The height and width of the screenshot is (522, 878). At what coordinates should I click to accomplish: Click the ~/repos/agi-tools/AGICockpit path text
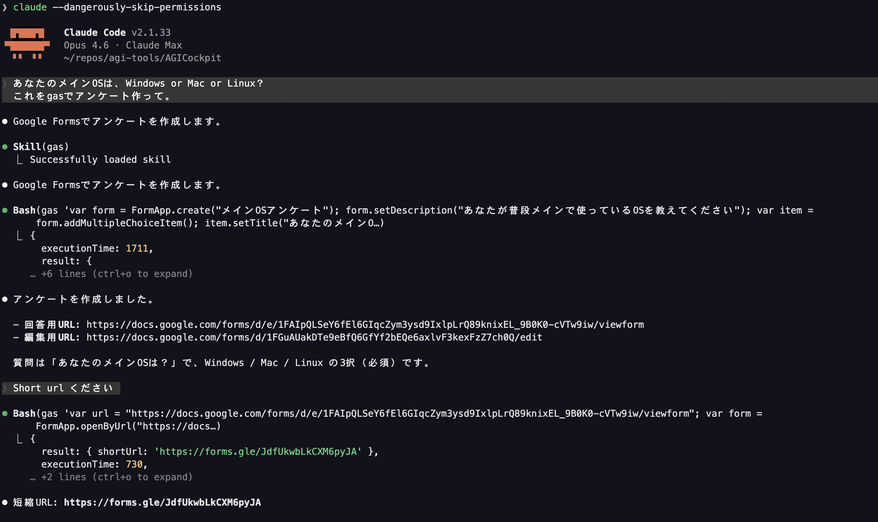pos(142,58)
